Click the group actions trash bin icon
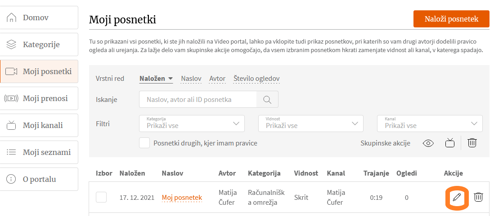This screenshot has height=216, width=494. pyautogui.click(x=472, y=143)
